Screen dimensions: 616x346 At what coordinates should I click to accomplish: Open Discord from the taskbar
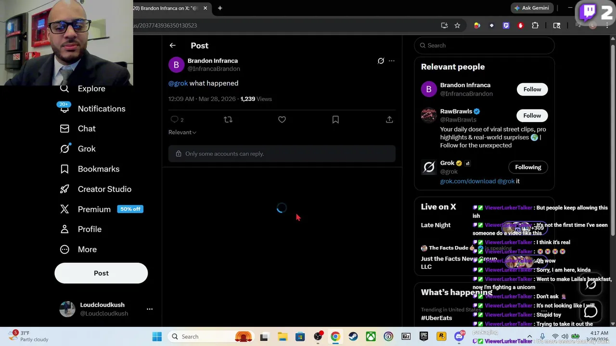pos(459,337)
